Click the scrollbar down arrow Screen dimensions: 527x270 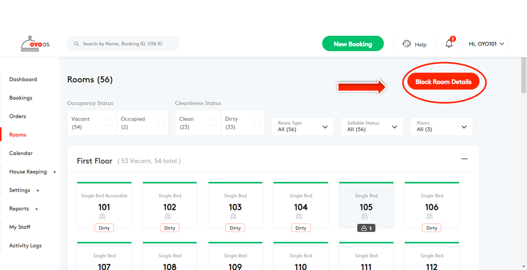524,267
